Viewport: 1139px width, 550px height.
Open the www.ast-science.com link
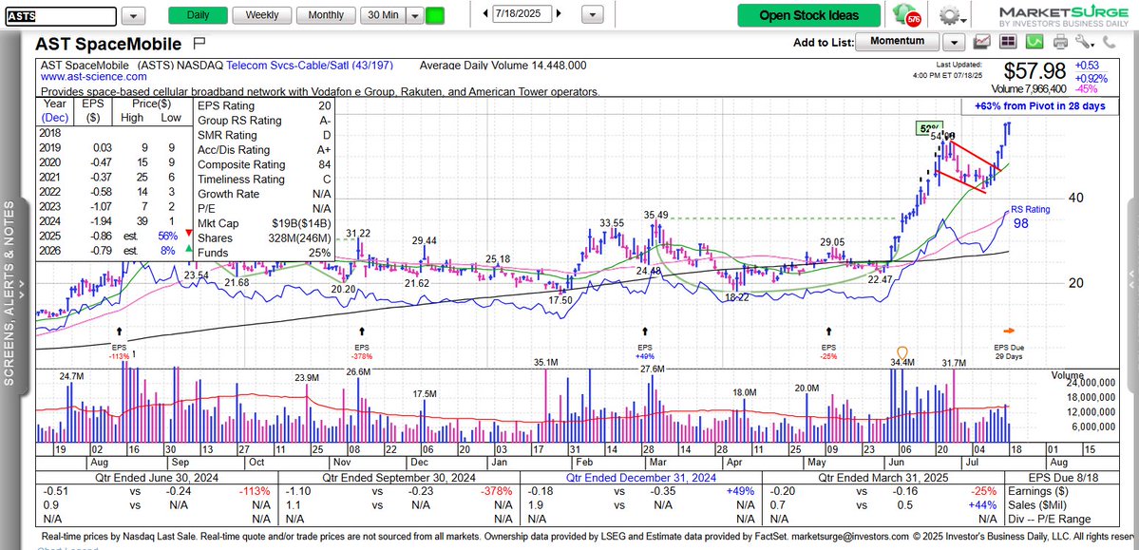(x=94, y=76)
